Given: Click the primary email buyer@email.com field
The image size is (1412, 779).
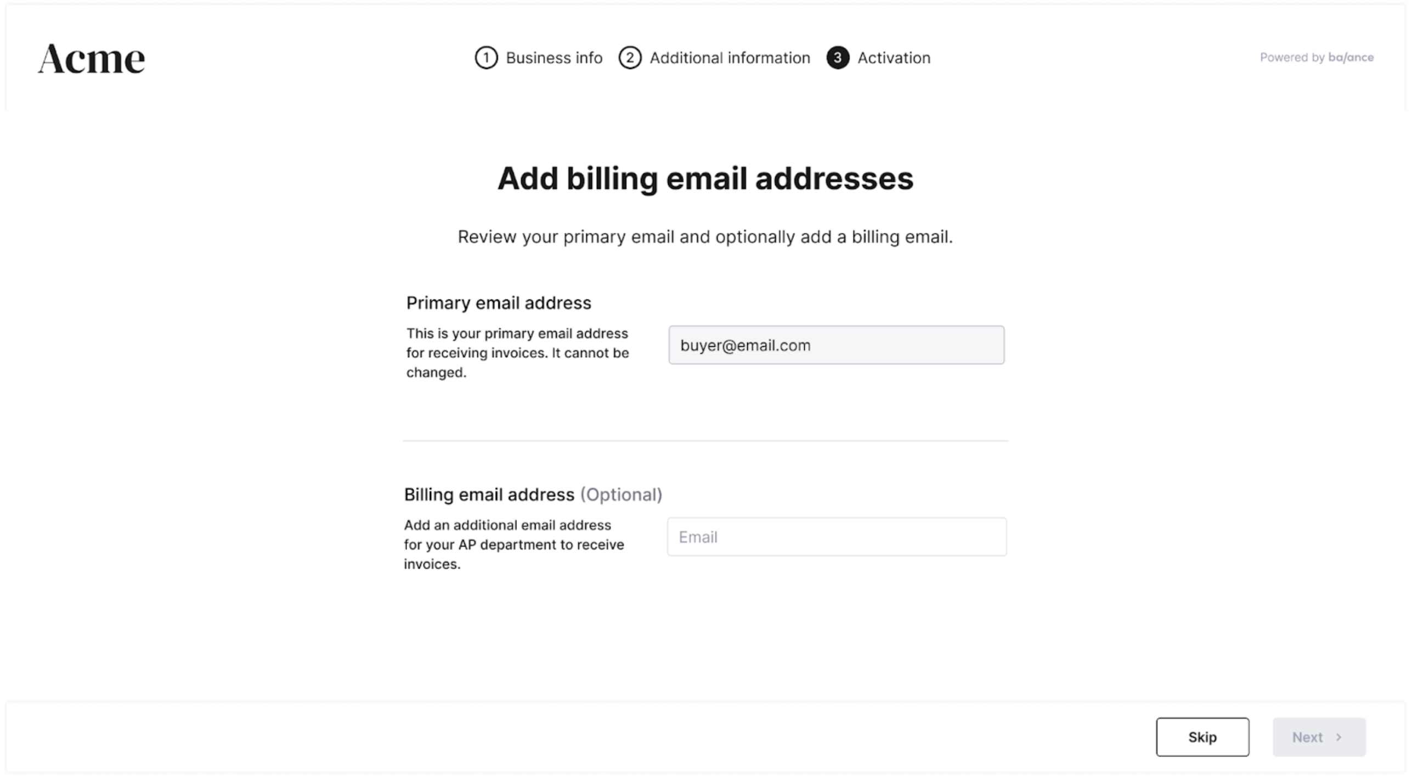Looking at the screenshot, I should [836, 345].
